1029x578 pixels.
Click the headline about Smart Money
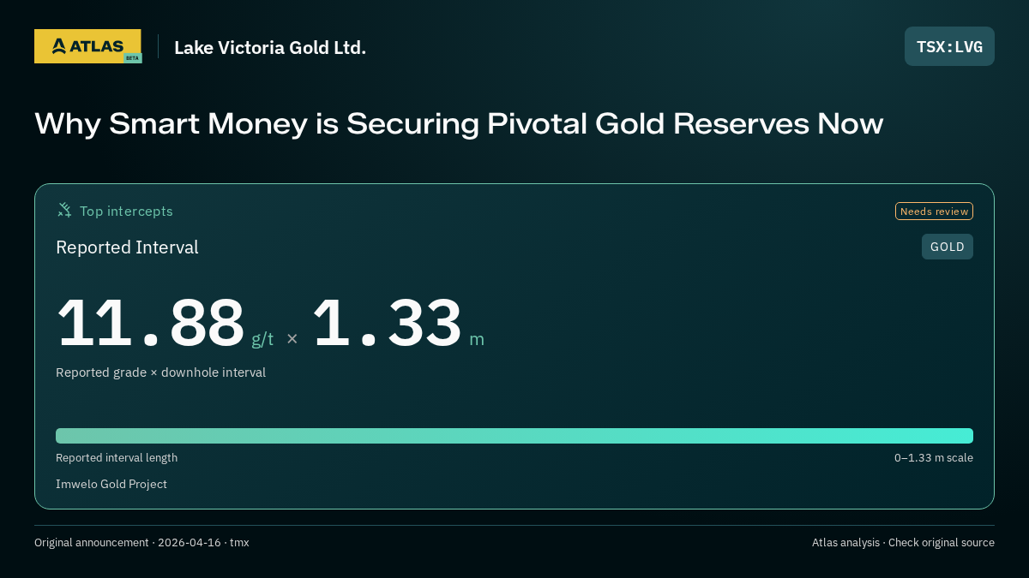(459, 124)
